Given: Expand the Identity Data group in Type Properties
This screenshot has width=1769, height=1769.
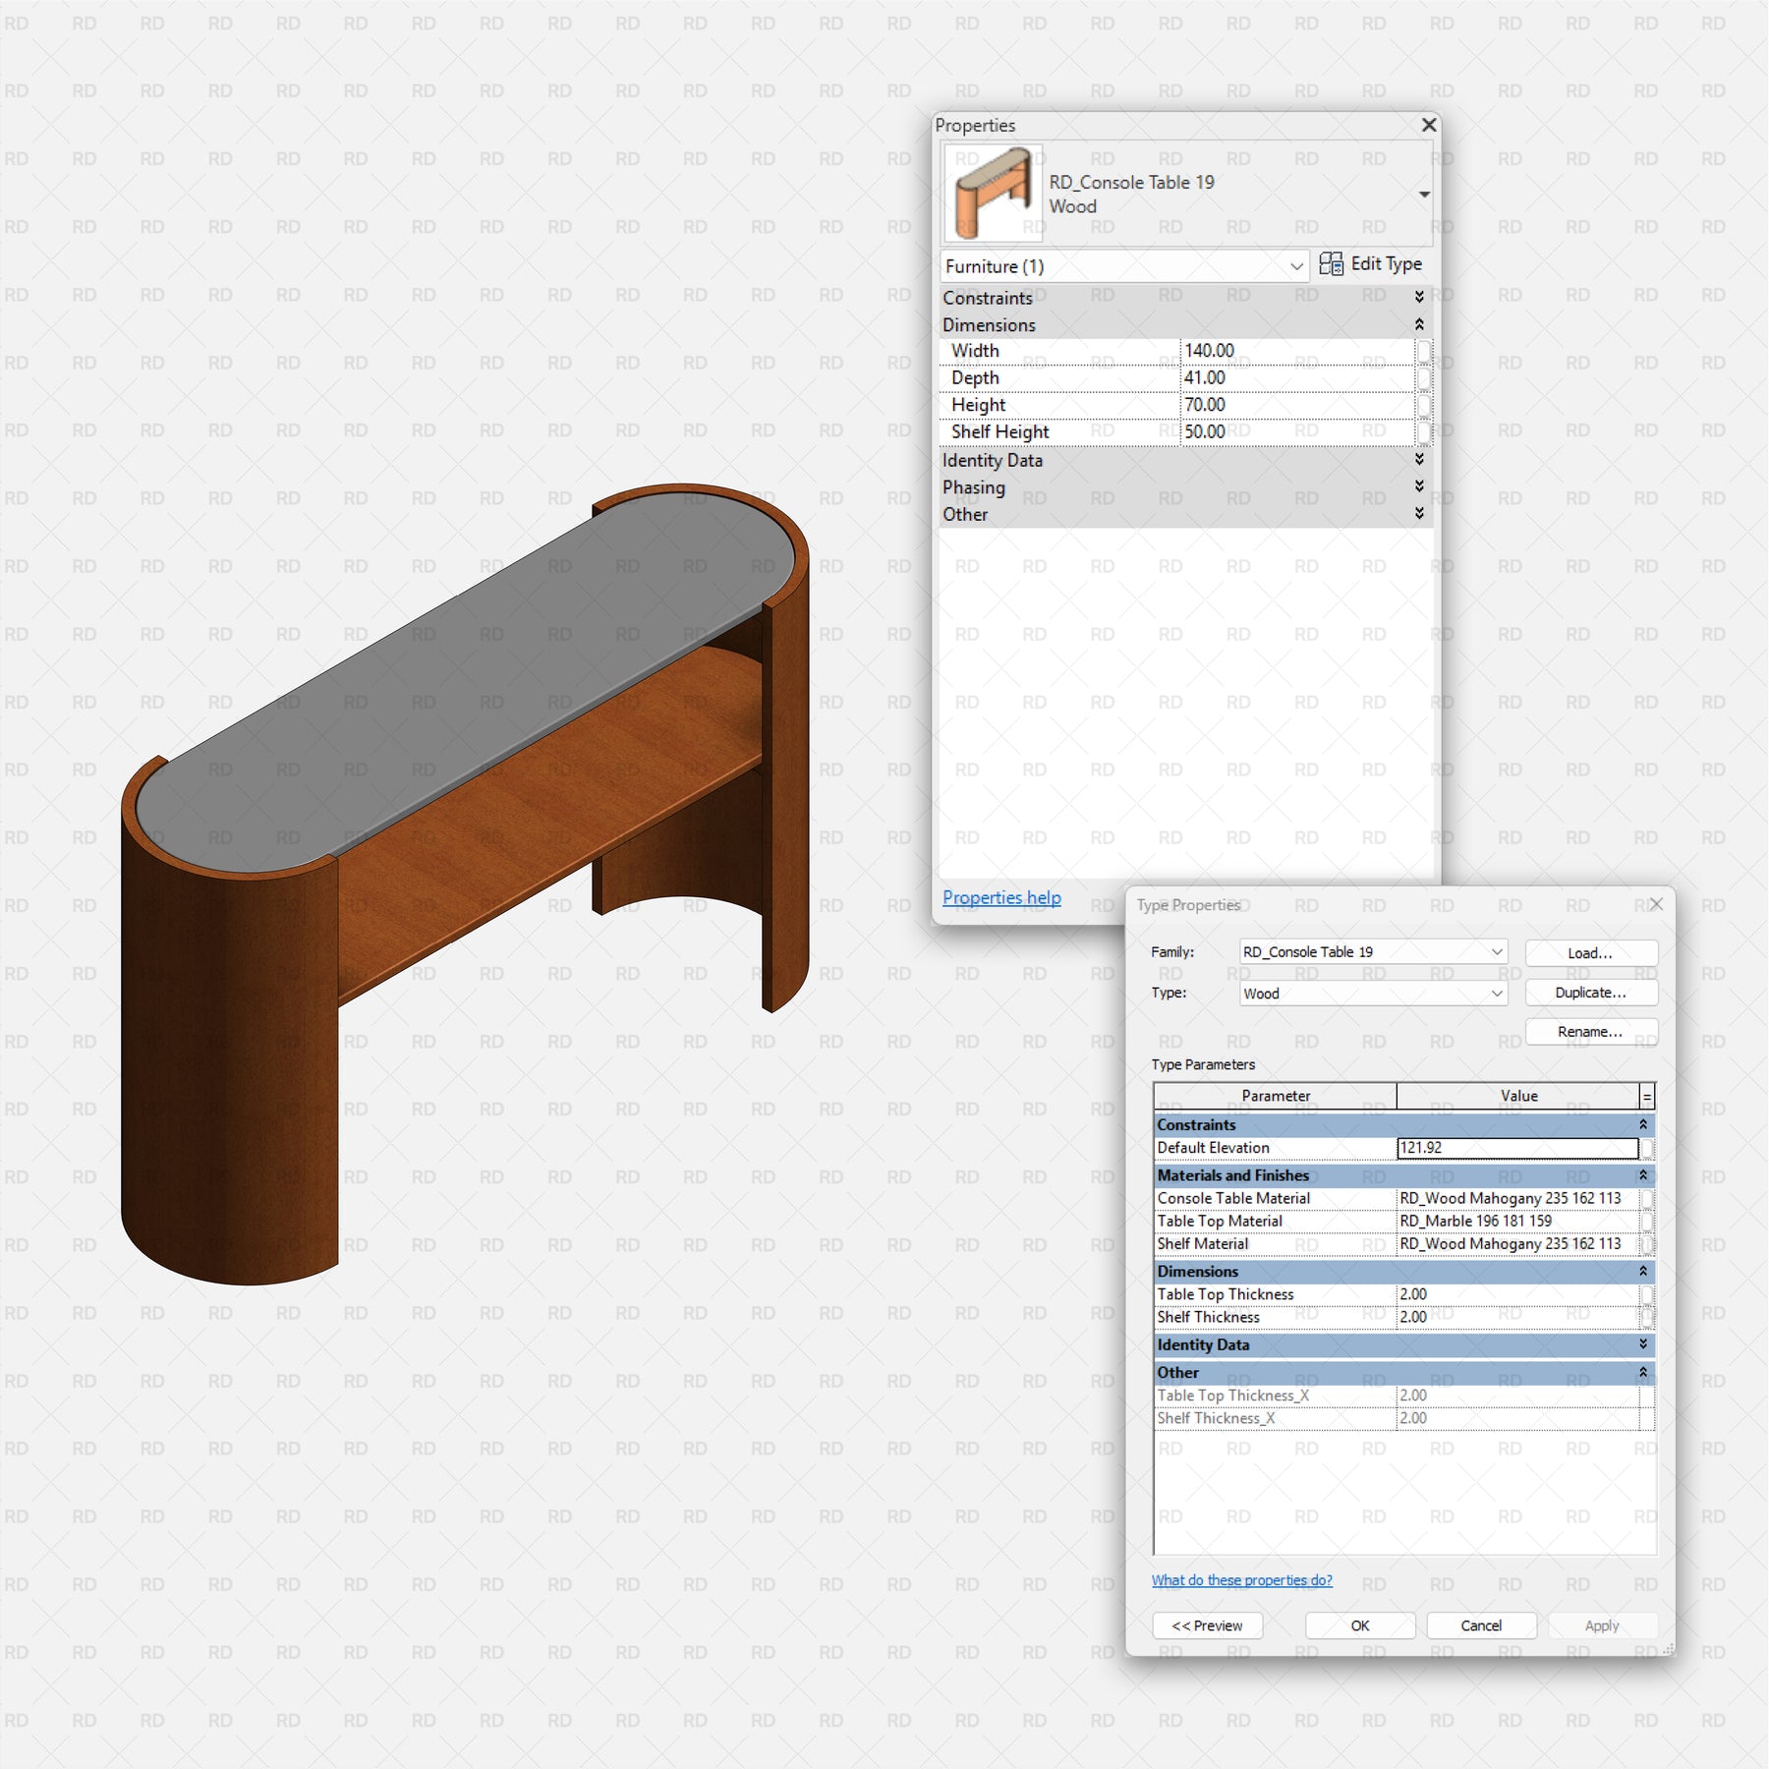Looking at the screenshot, I should pyautogui.click(x=1642, y=1344).
